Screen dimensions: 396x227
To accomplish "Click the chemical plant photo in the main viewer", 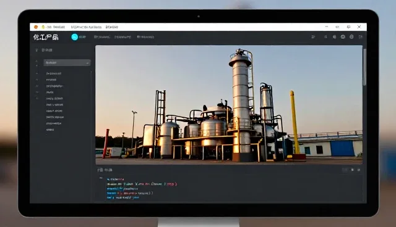I will [229, 105].
